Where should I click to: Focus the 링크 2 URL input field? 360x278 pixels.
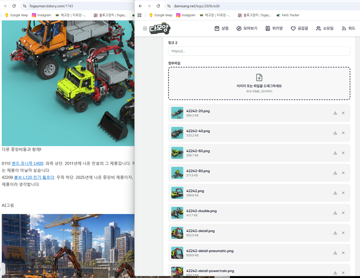point(259,51)
